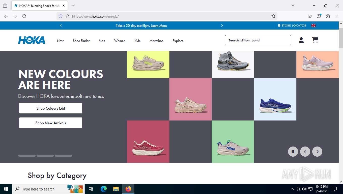343x194 pixels.
Task: Open the account profile icon
Action: [x=301, y=40]
